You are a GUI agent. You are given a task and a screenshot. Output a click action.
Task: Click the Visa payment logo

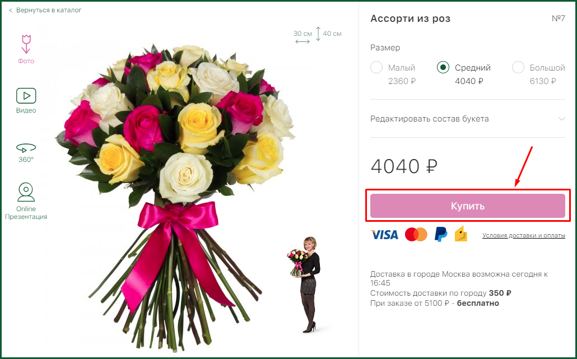[x=384, y=235]
